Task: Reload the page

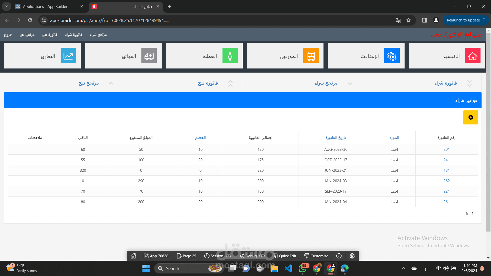Action: [30, 20]
